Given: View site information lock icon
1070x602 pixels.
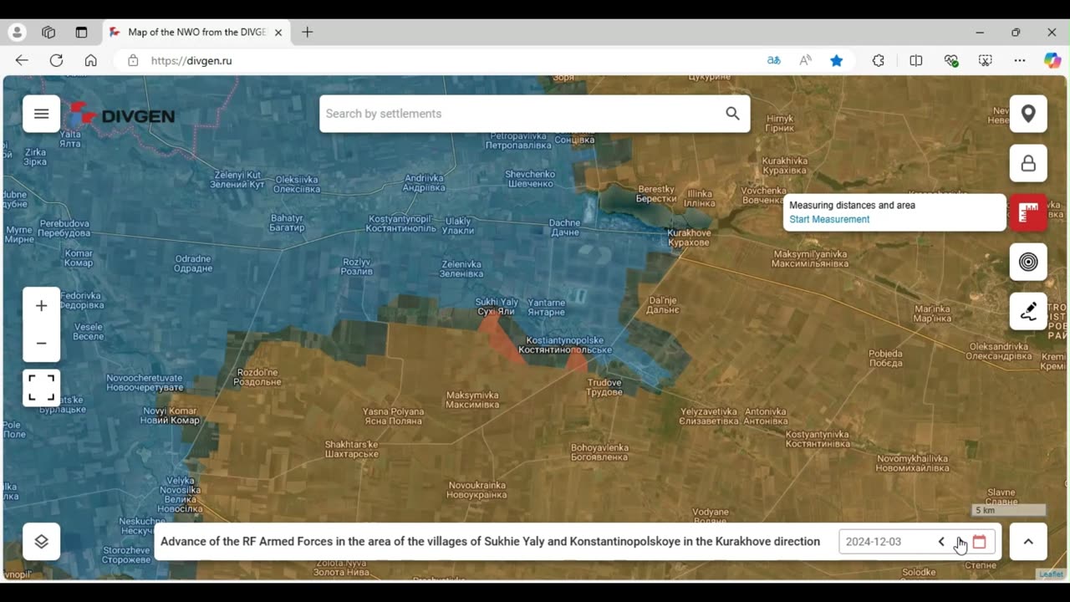Looking at the screenshot, I should [x=133, y=60].
